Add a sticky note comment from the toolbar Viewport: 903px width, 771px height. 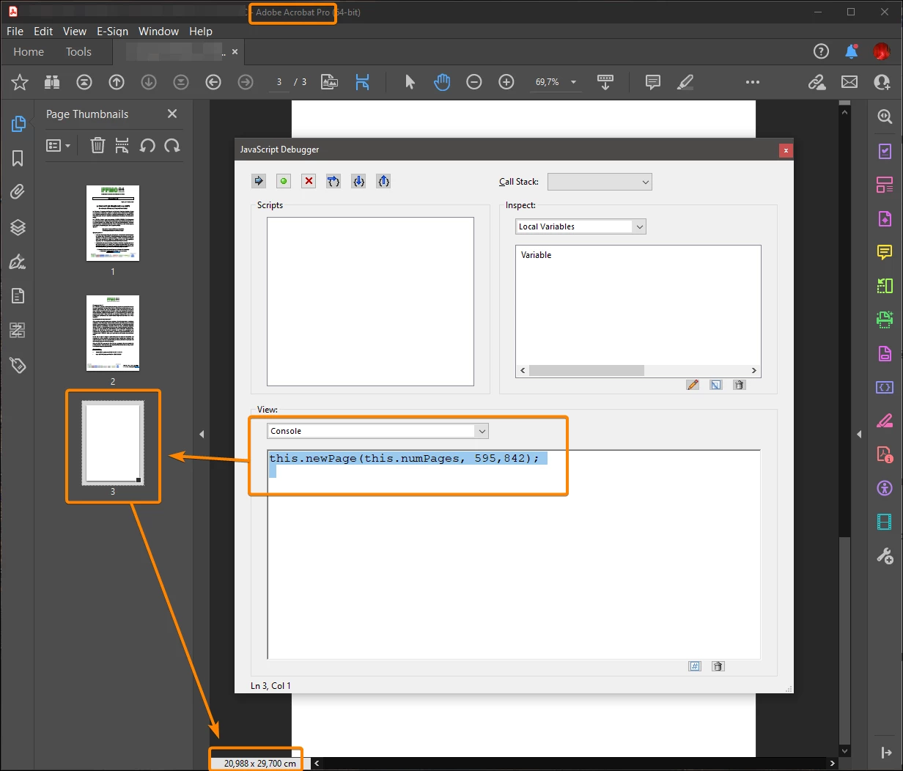[653, 82]
